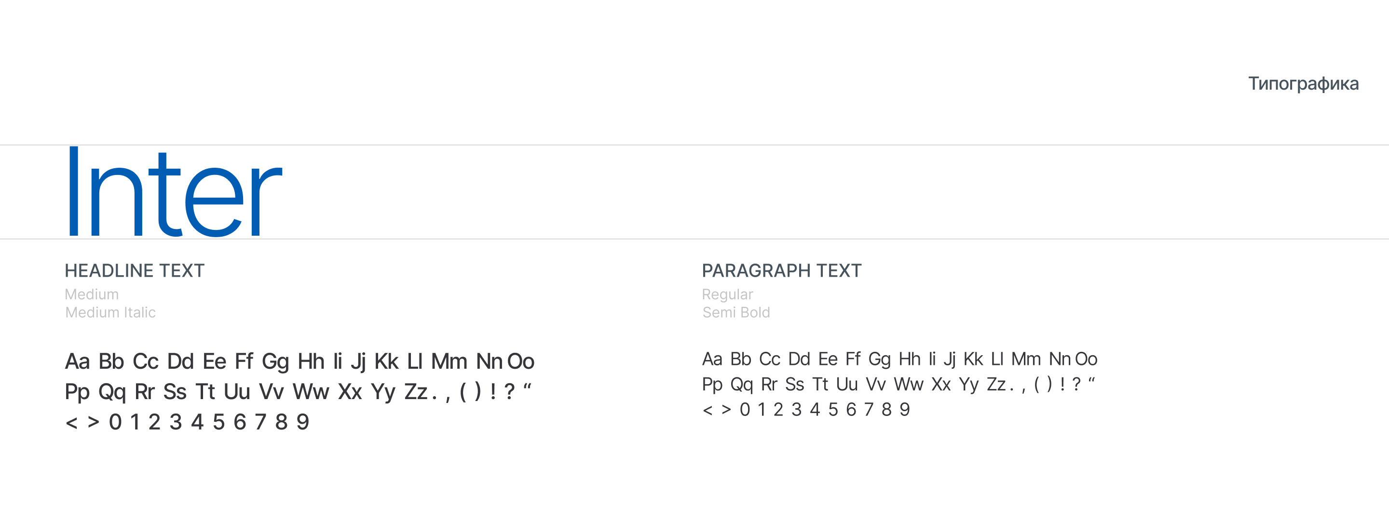Click the question mark in paragraph sample

tap(1076, 385)
